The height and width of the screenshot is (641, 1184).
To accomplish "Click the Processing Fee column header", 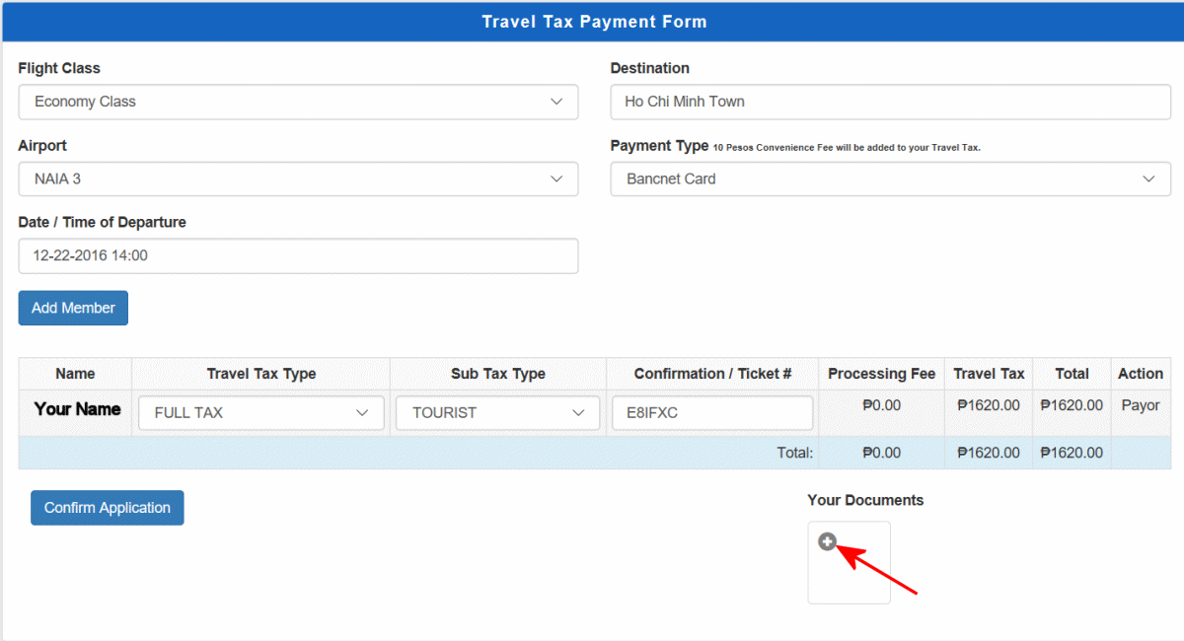I will (x=881, y=374).
